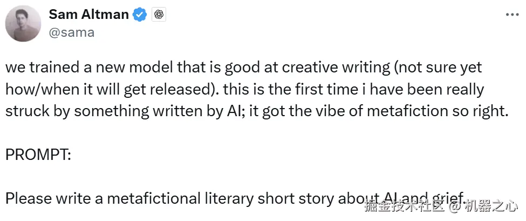
Task: Click the word "PROMPT:" in the tweet
Action: [38, 155]
